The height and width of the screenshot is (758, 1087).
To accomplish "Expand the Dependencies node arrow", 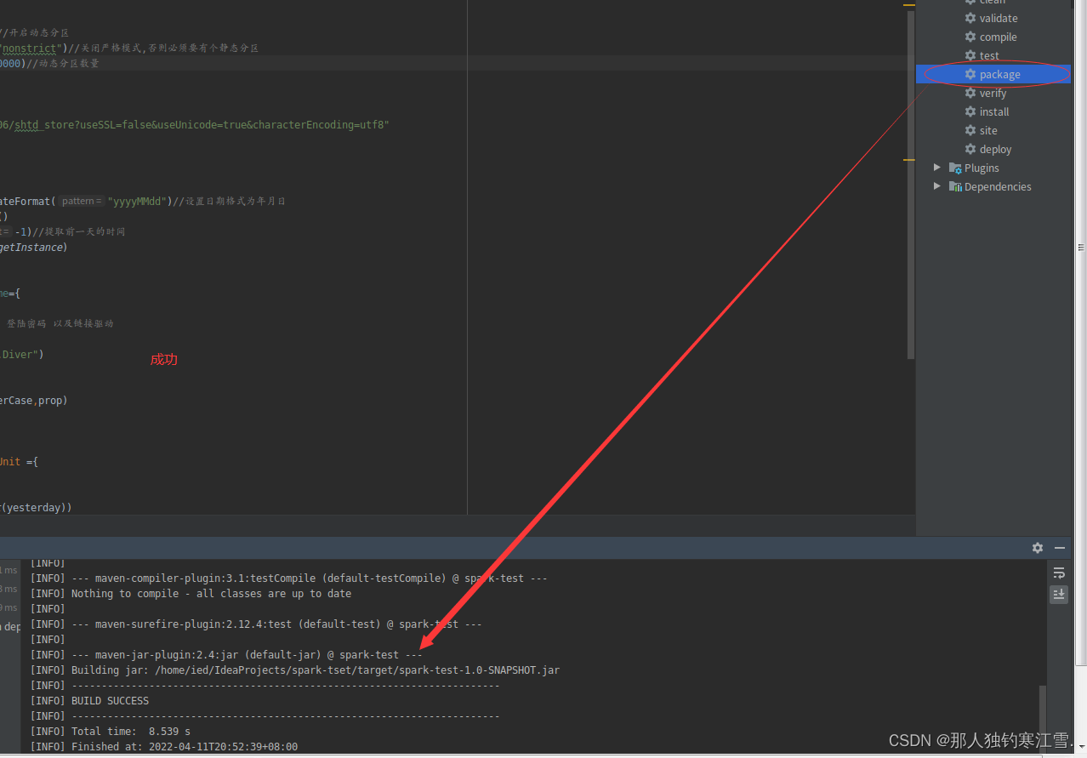I will pos(937,186).
